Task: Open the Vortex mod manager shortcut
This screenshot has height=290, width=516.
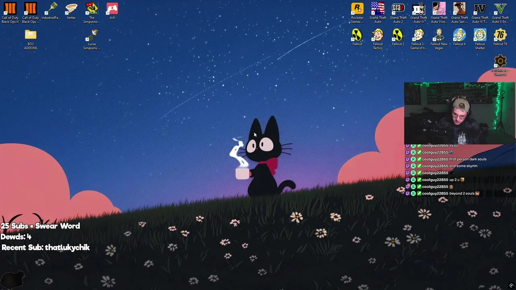Action: tap(71, 11)
